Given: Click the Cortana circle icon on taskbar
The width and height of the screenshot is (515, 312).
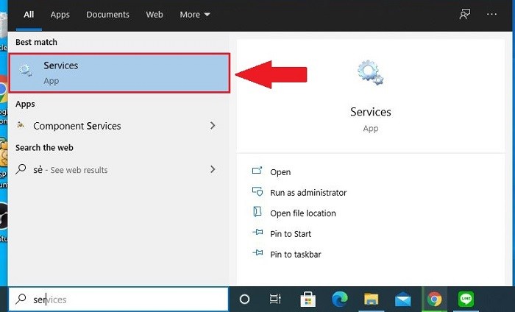Looking at the screenshot, I should coord(245,299).
